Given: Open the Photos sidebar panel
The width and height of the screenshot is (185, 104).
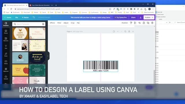Looking at the screenshot, I should click(6, 31).
